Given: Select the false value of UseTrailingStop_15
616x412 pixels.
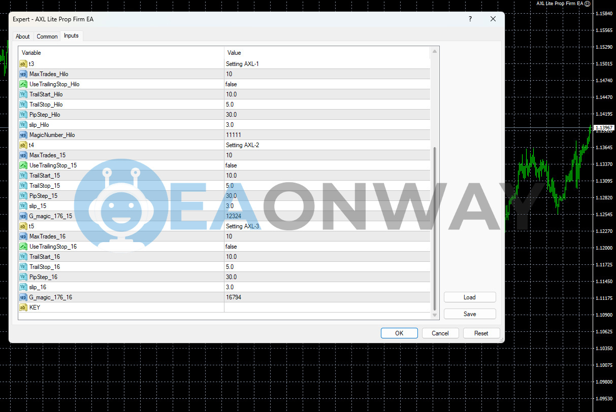Looking at the screenshot, I should tap(231, 165).
